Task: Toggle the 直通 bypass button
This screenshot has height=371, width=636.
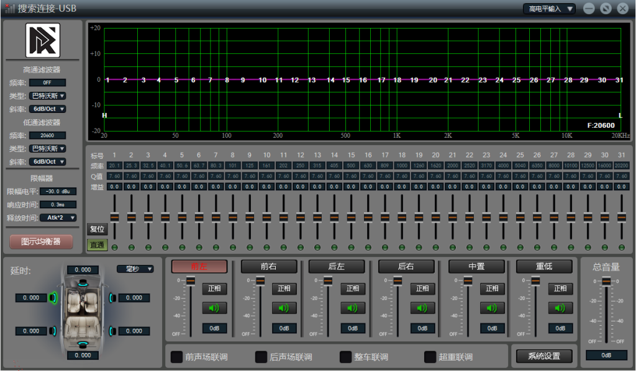Action: click(x=97, y=245)
